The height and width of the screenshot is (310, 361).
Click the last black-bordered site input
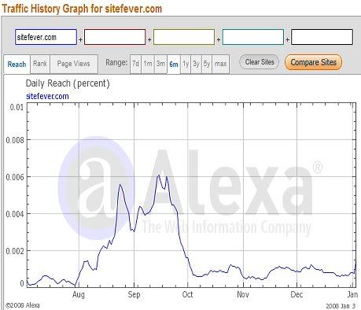[x=322, y=37]
